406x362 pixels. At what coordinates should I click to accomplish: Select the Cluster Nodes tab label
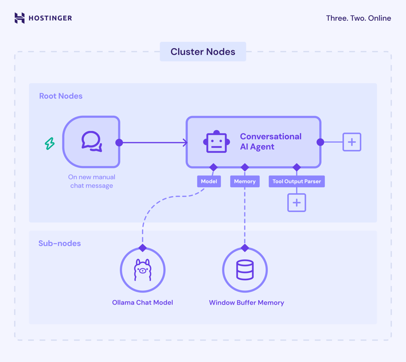point(203,52)
